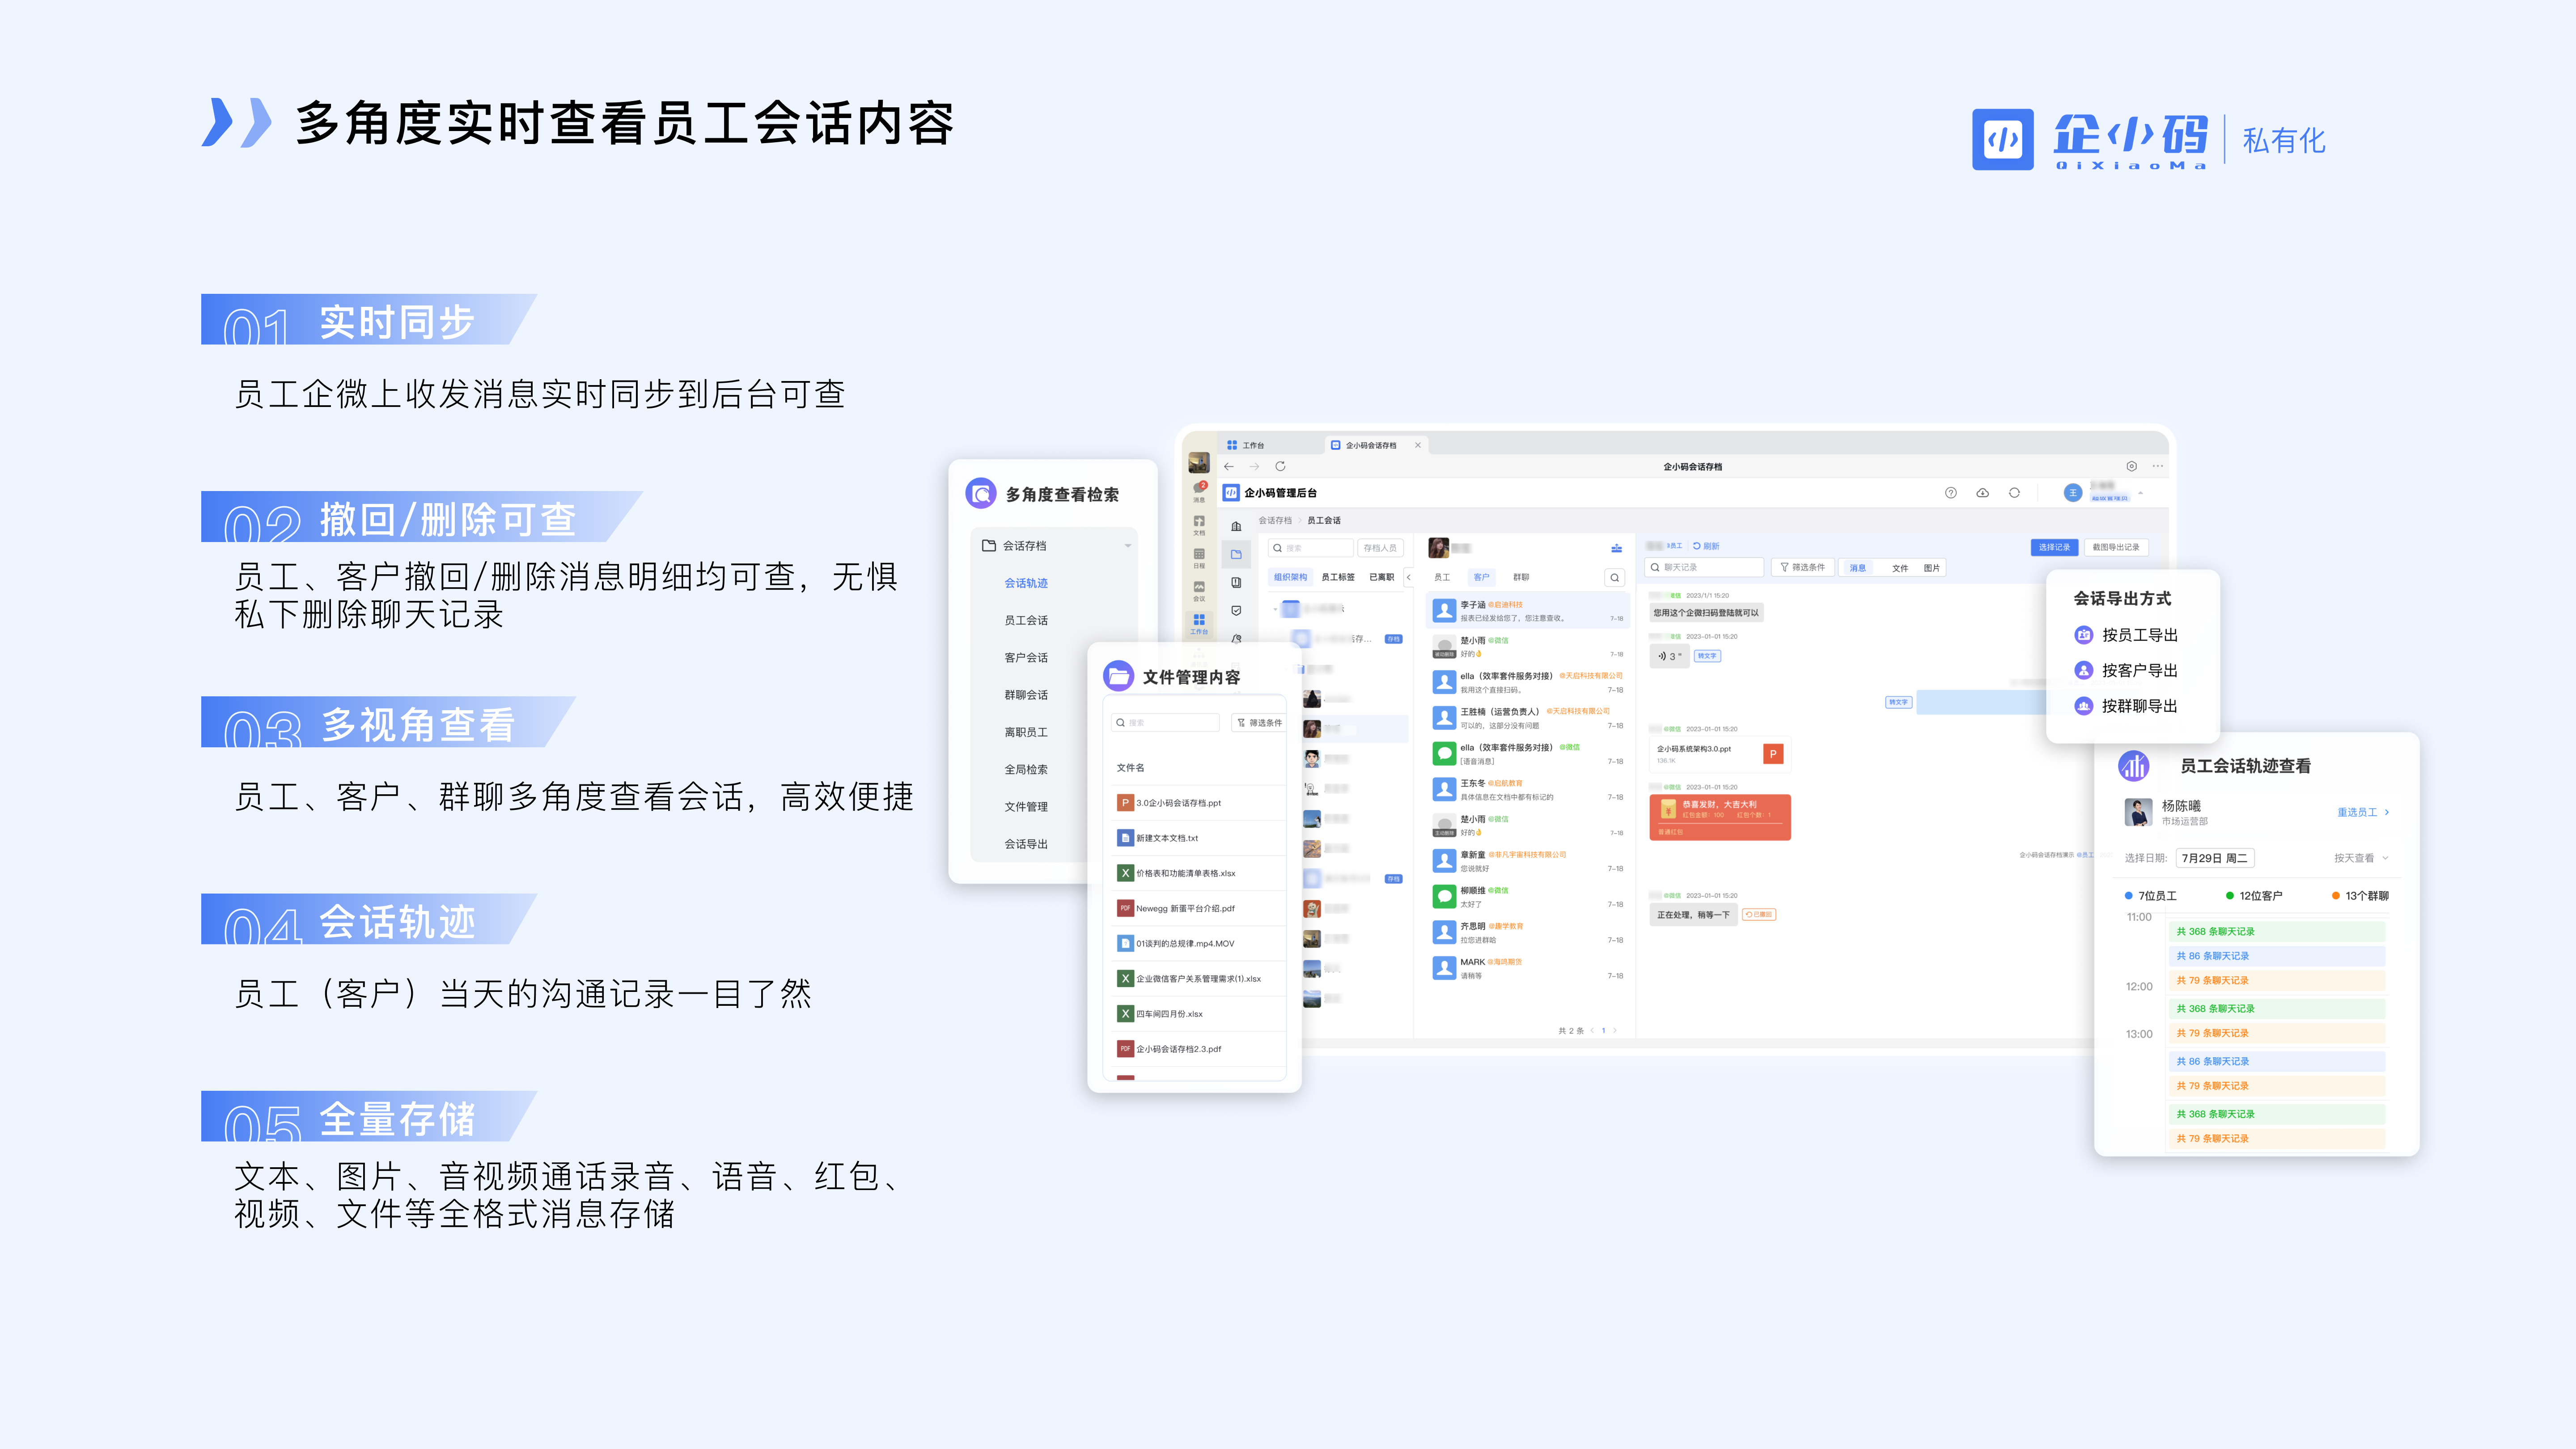Click the help question mark icon
2576x1449 pixels.
pyautogui.click(x=1950, y=493)
